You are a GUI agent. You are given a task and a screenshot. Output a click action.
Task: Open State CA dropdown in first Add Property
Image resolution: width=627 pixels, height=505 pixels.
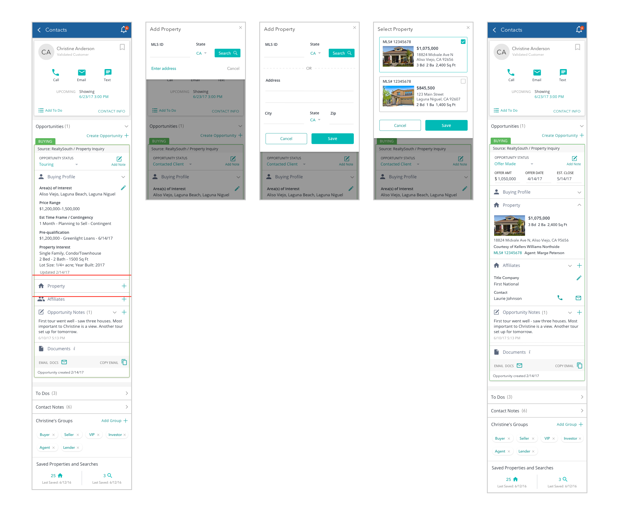point(201,53)
